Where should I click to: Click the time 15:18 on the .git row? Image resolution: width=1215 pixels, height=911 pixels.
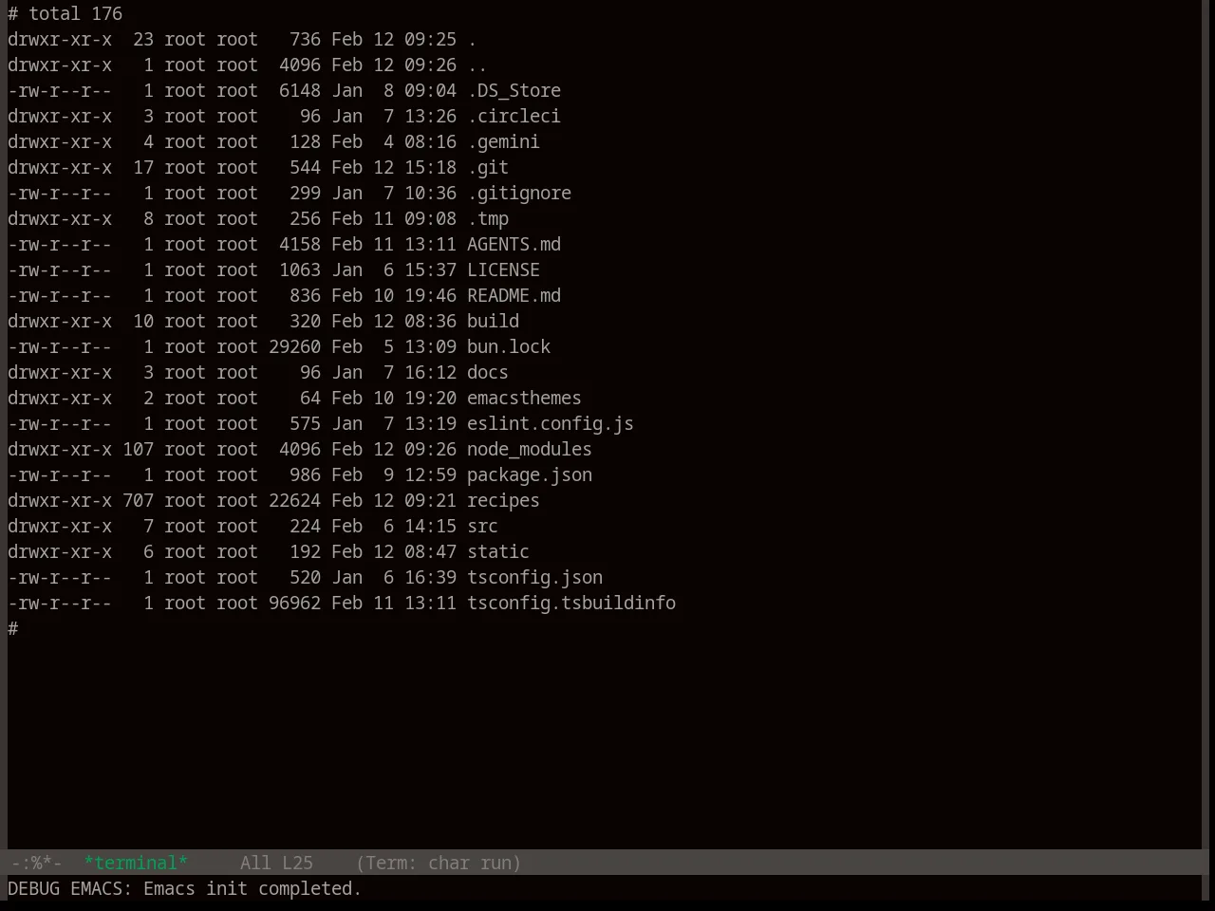click(x=430, y=167)
